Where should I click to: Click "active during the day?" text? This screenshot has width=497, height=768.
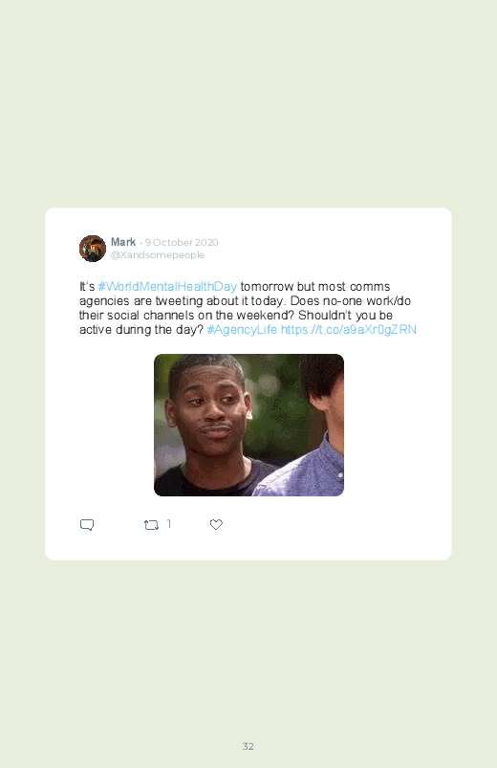141,329
